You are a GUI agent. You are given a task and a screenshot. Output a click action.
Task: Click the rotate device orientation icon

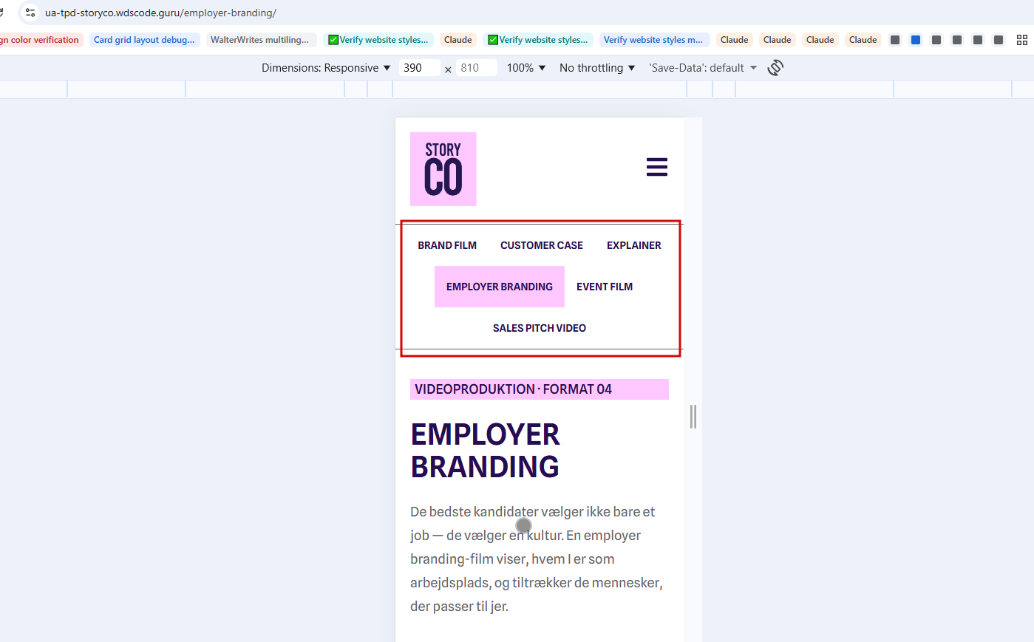[x=775, y=68]
